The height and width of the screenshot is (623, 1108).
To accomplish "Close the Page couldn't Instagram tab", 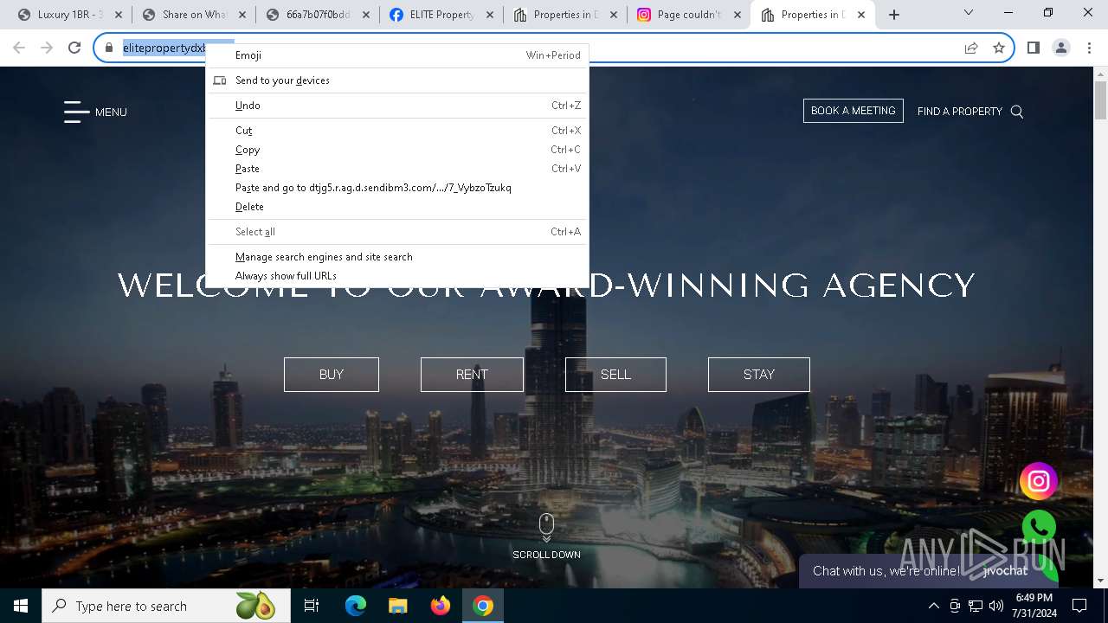I will click(x=738, y=15).
